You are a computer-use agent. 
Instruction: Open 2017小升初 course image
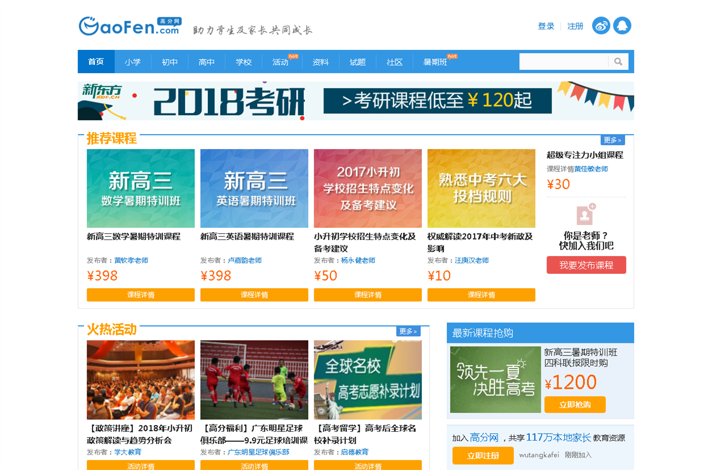(368, 188)
